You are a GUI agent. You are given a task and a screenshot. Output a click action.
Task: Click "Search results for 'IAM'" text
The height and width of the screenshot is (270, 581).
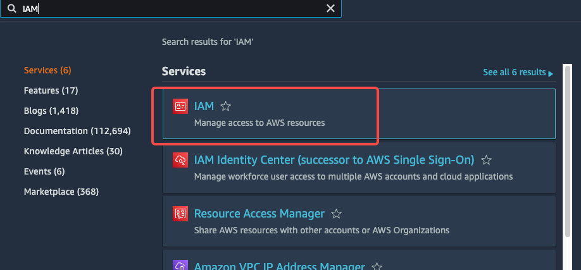[x=208, y=42]
